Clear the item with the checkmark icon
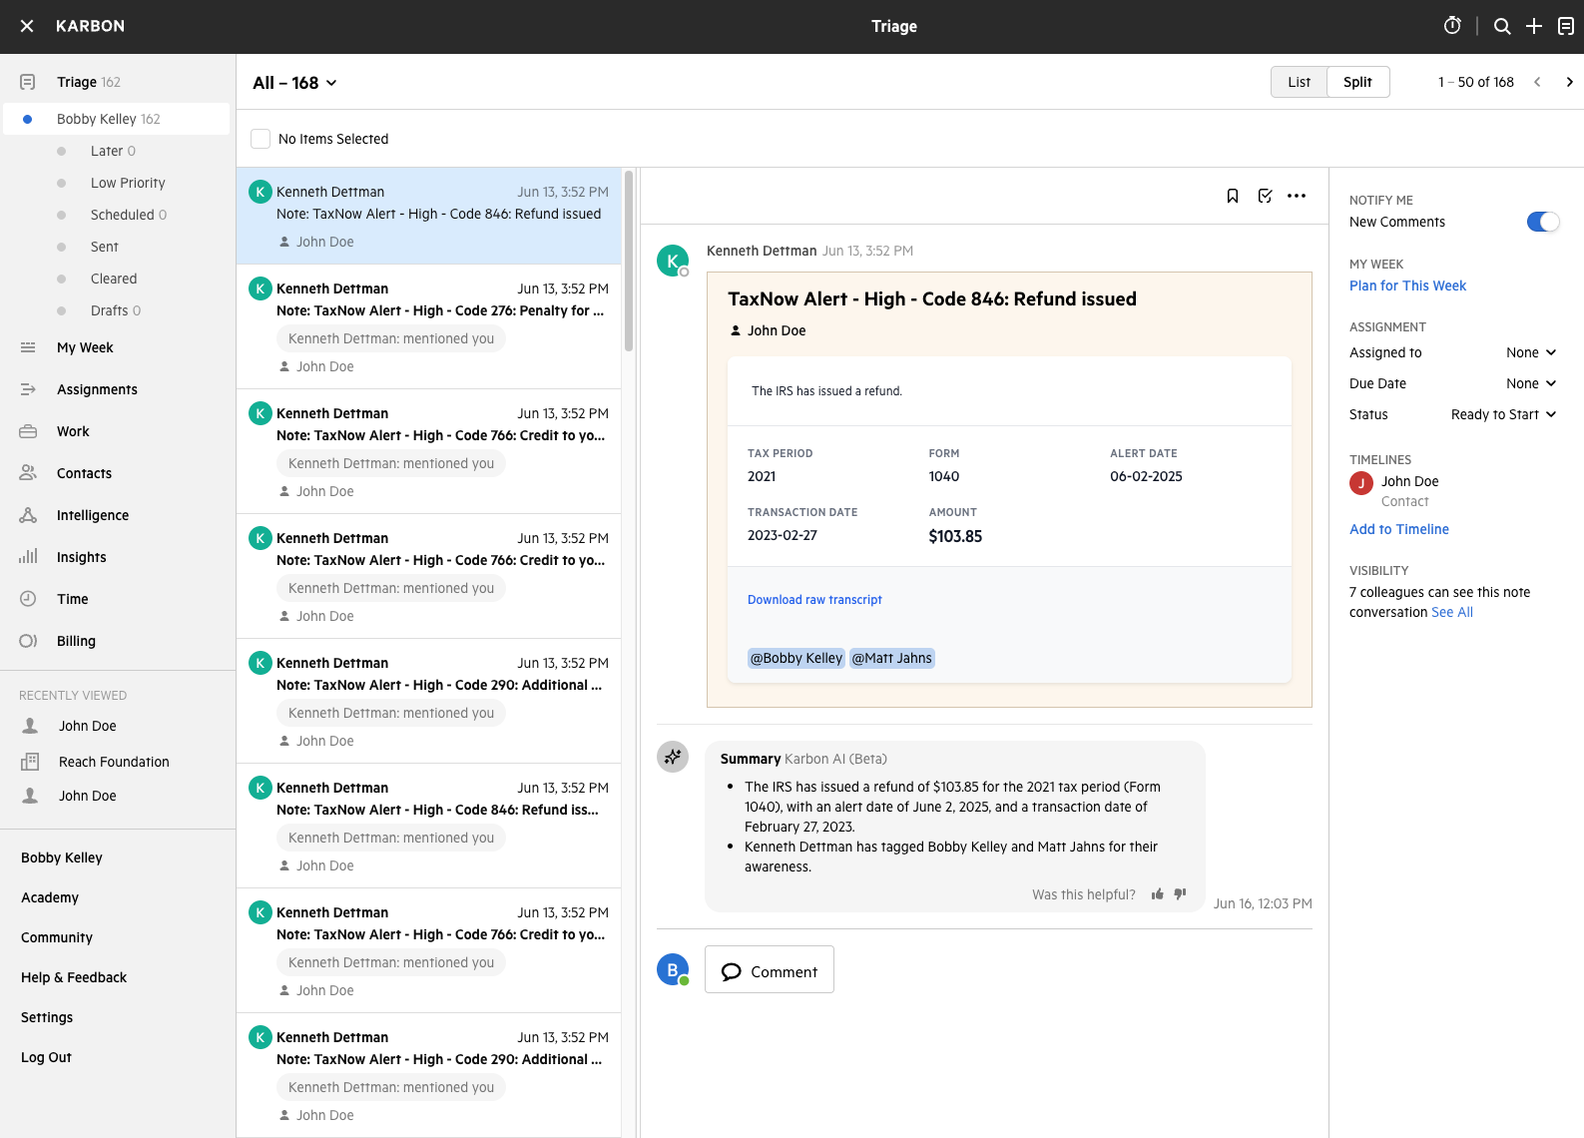This screenshot has width=1584, height=1138. (x=1265, y=196)
